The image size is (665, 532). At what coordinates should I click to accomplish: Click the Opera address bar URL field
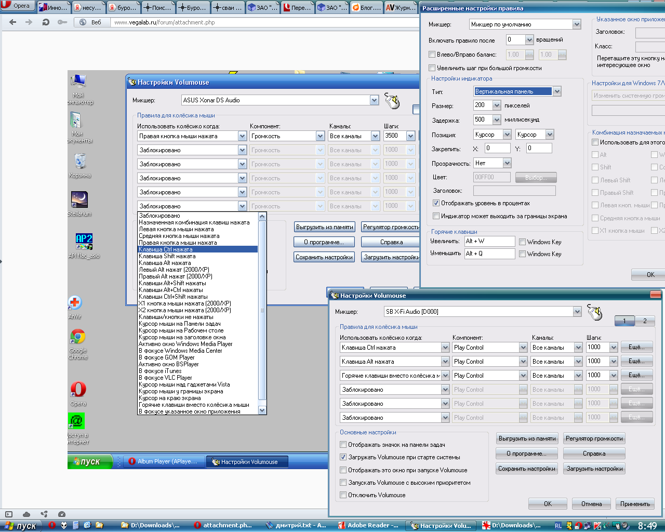tap(265, 22)
